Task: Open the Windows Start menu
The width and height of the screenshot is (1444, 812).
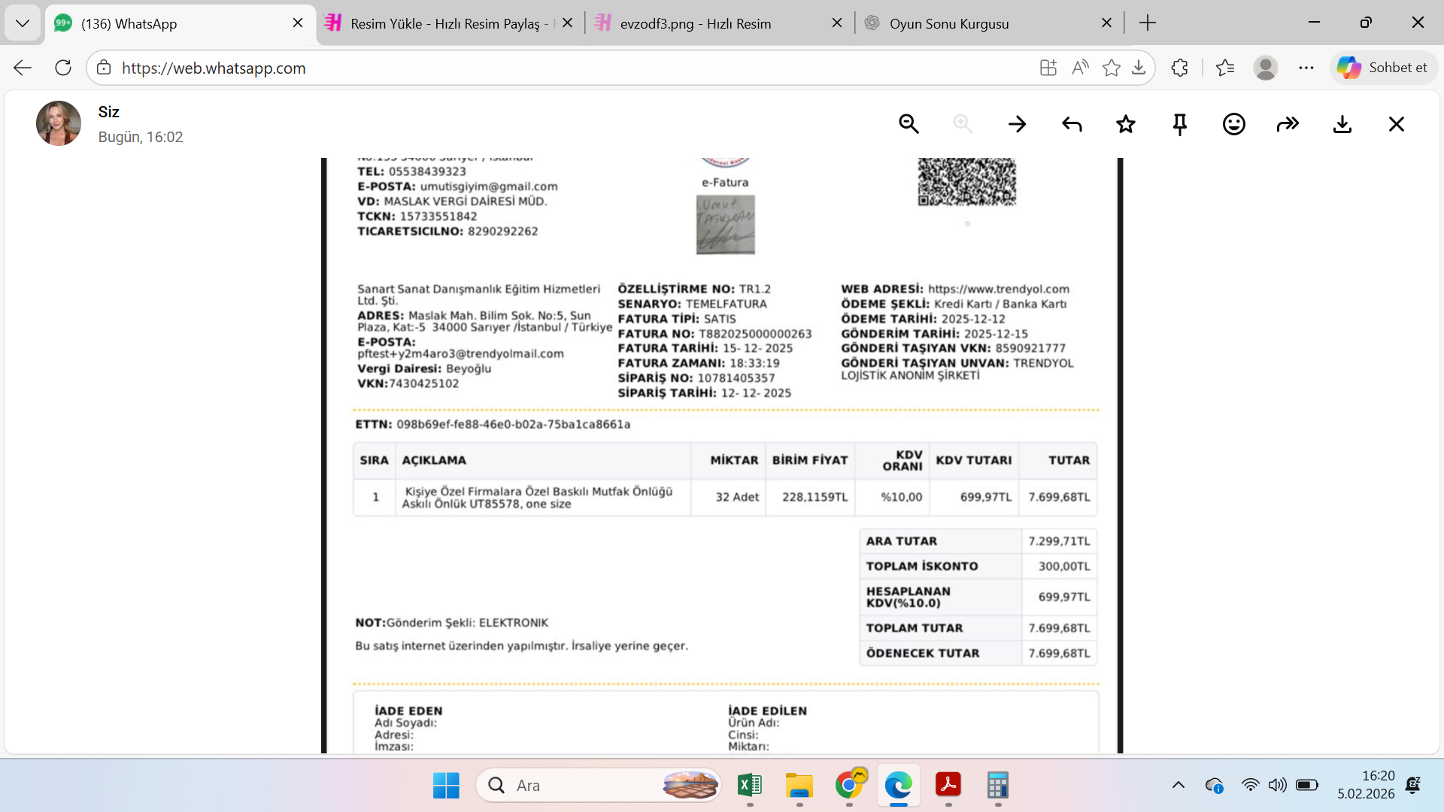Action: click(446, 786)
